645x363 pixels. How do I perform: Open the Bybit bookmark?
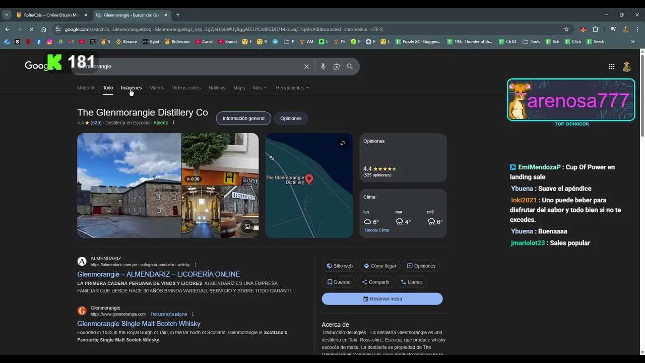click(151, 42)
